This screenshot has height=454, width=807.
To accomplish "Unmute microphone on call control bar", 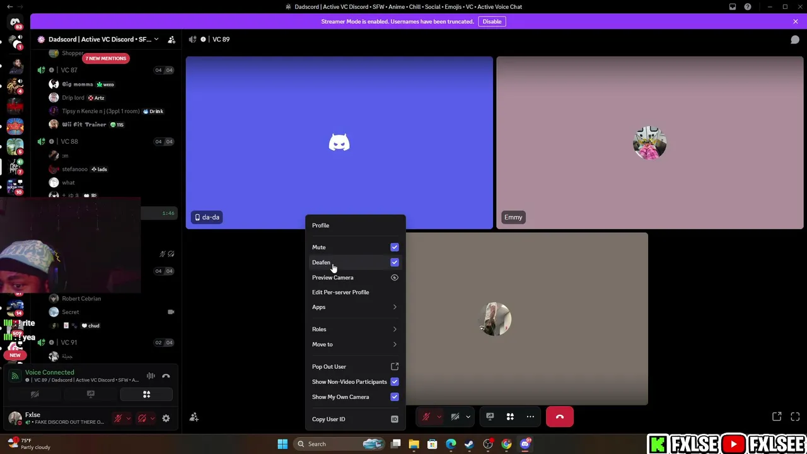I will pos(426,417).
